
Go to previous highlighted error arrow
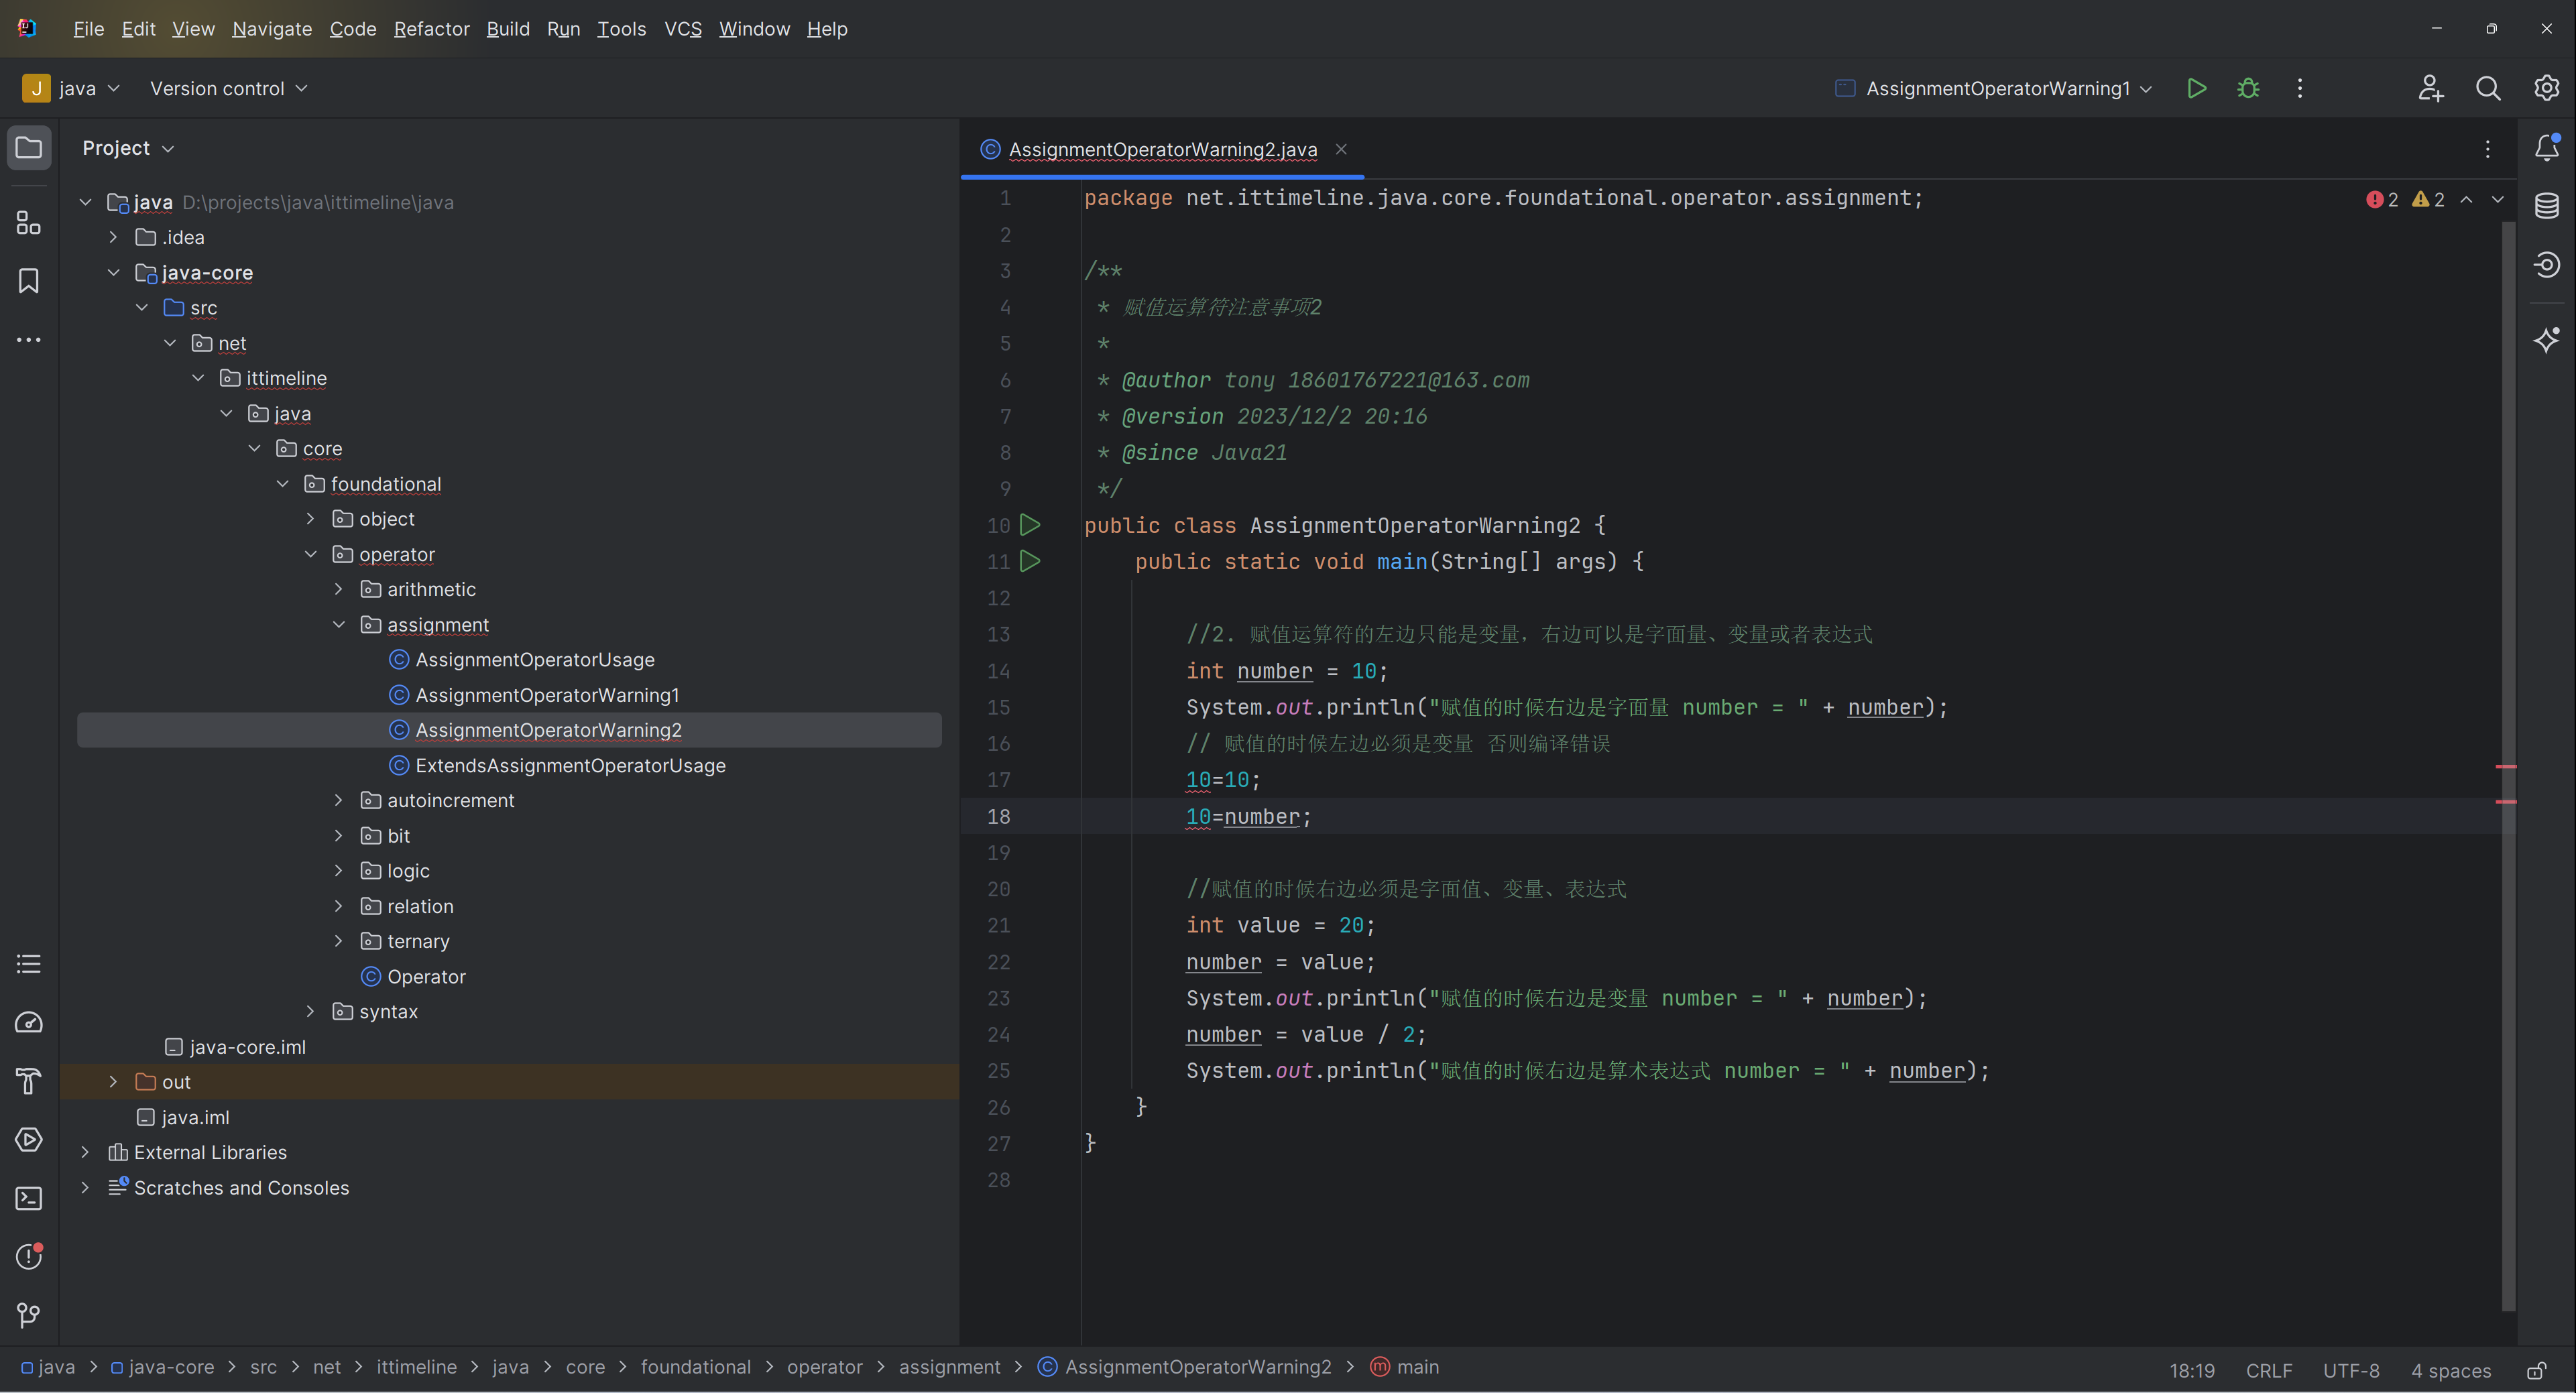[x=2467, y=199]
